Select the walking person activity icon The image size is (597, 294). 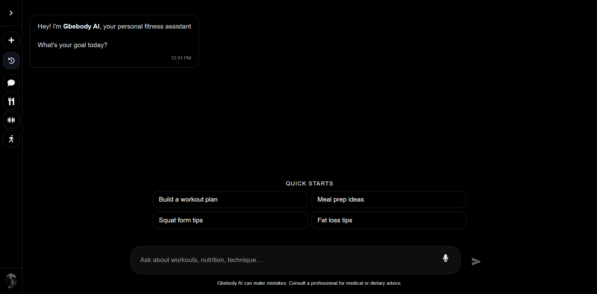[11, 139]
